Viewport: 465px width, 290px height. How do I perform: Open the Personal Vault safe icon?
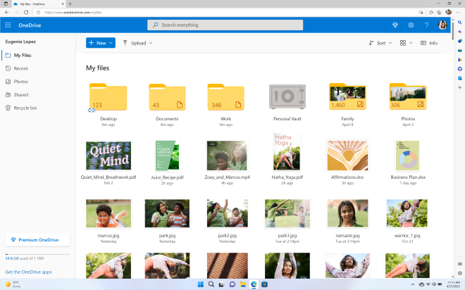coord(287,96)
